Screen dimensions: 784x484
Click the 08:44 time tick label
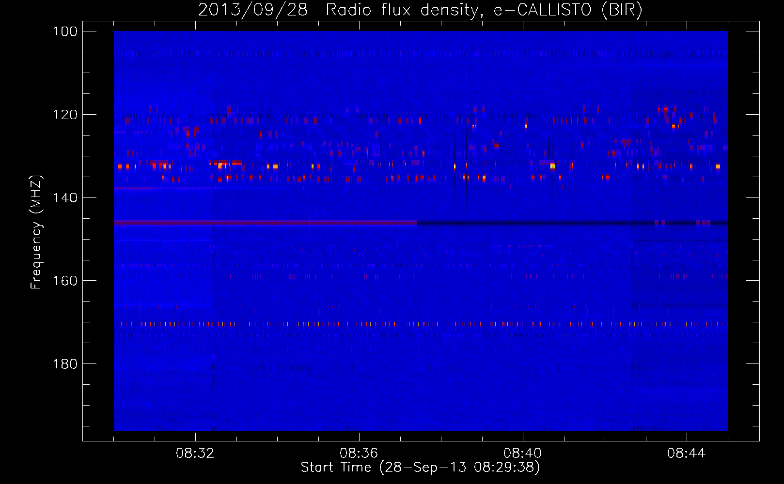(x=686, y=454)
